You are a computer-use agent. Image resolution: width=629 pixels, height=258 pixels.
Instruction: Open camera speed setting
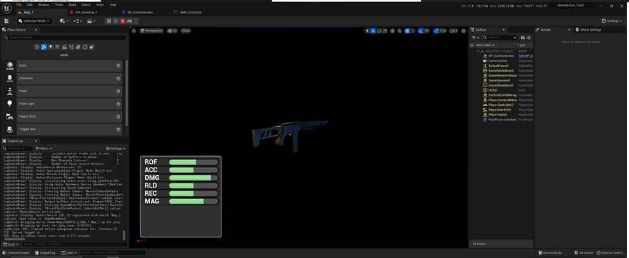454,31
